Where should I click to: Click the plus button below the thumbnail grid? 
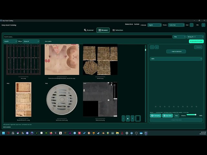[x=132, y=119]
